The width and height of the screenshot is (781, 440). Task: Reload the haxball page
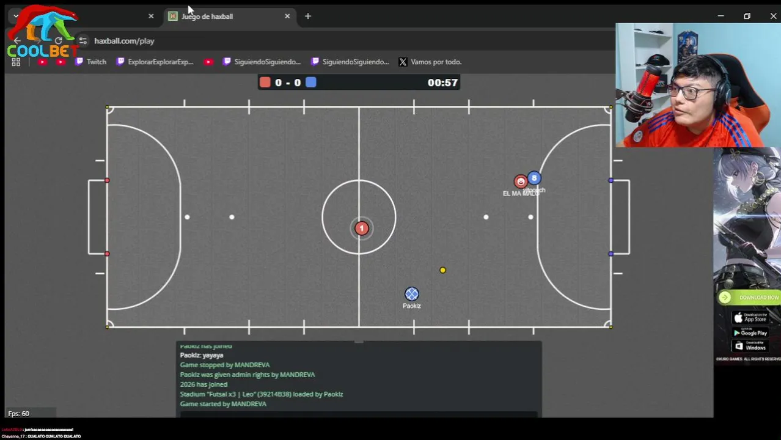click(58, 41)
